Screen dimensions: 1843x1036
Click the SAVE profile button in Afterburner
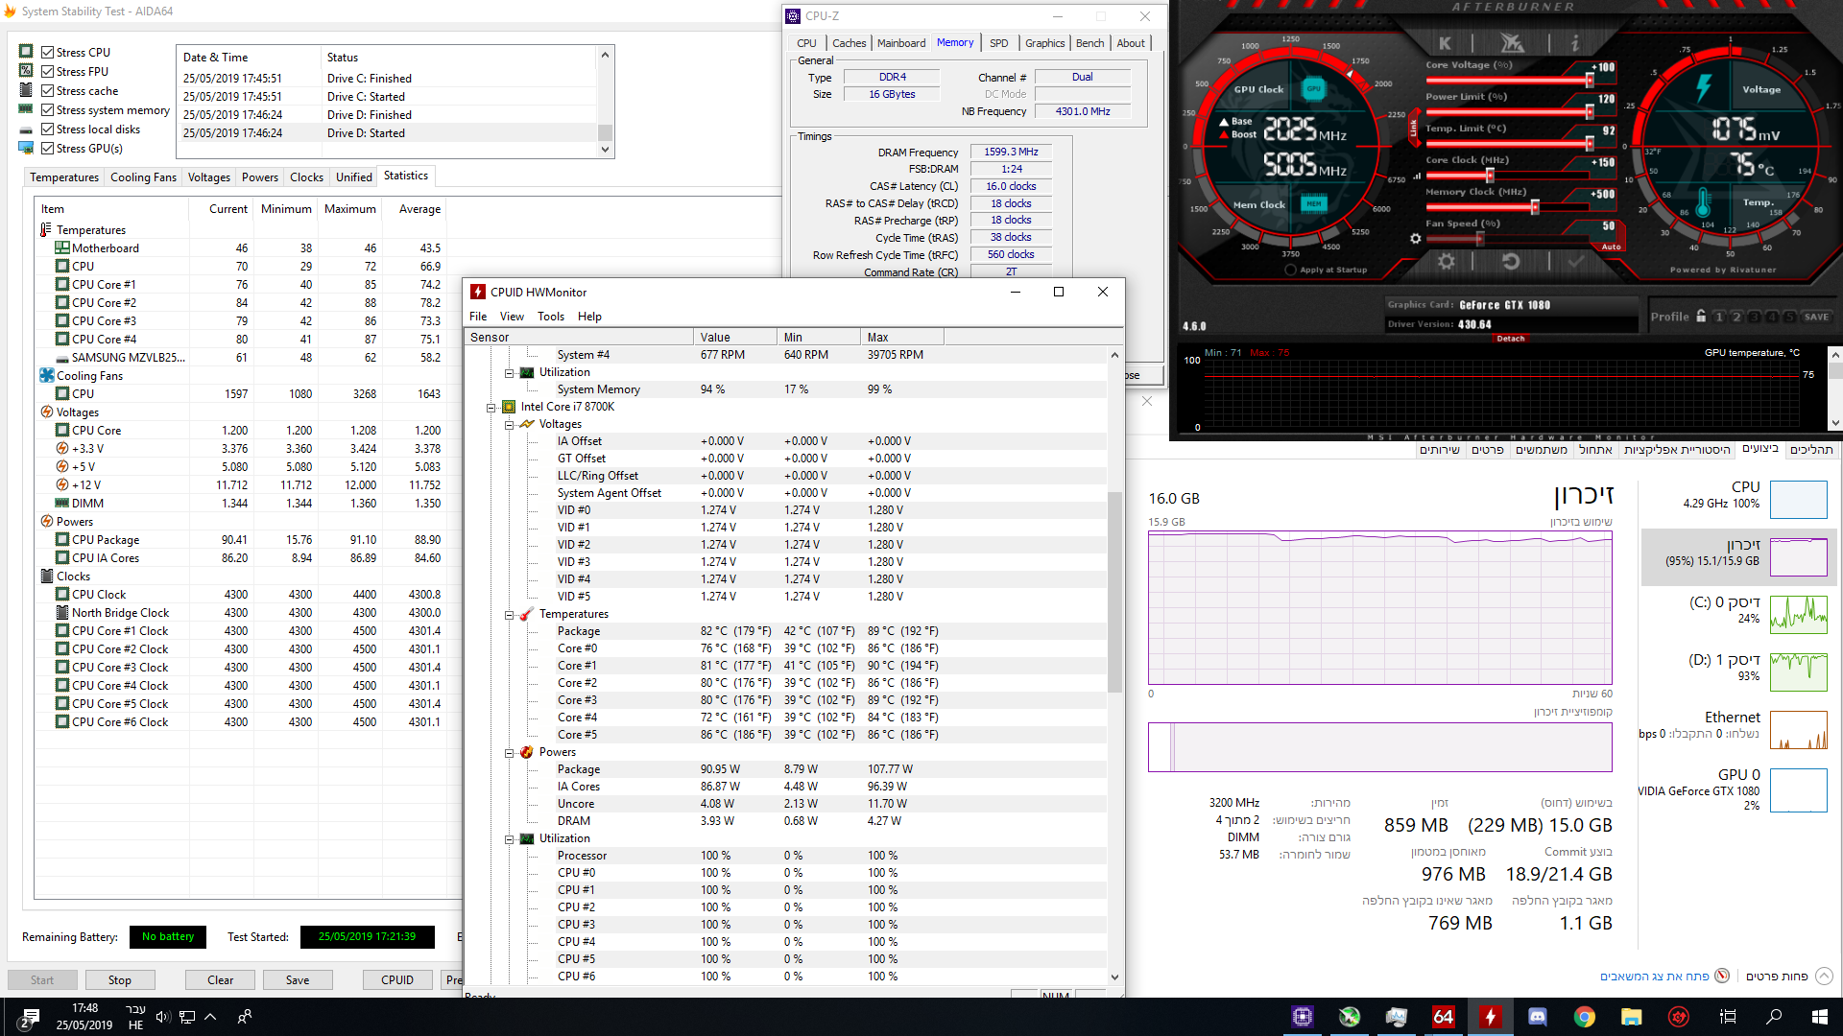tap(1815, 317)
